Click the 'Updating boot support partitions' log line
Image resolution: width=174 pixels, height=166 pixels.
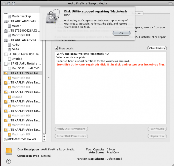[93, 61]
